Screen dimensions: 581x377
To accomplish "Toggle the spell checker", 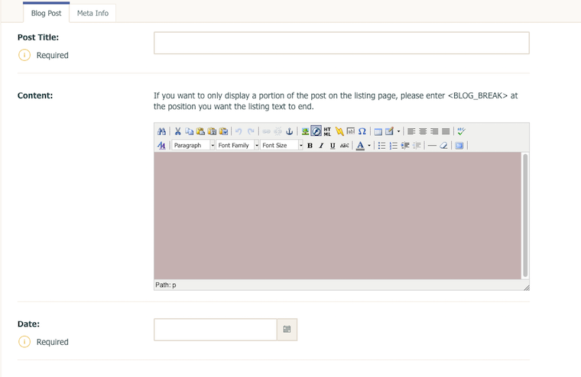I will tap(461, 131).
